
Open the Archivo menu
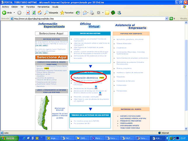point(5,7)
